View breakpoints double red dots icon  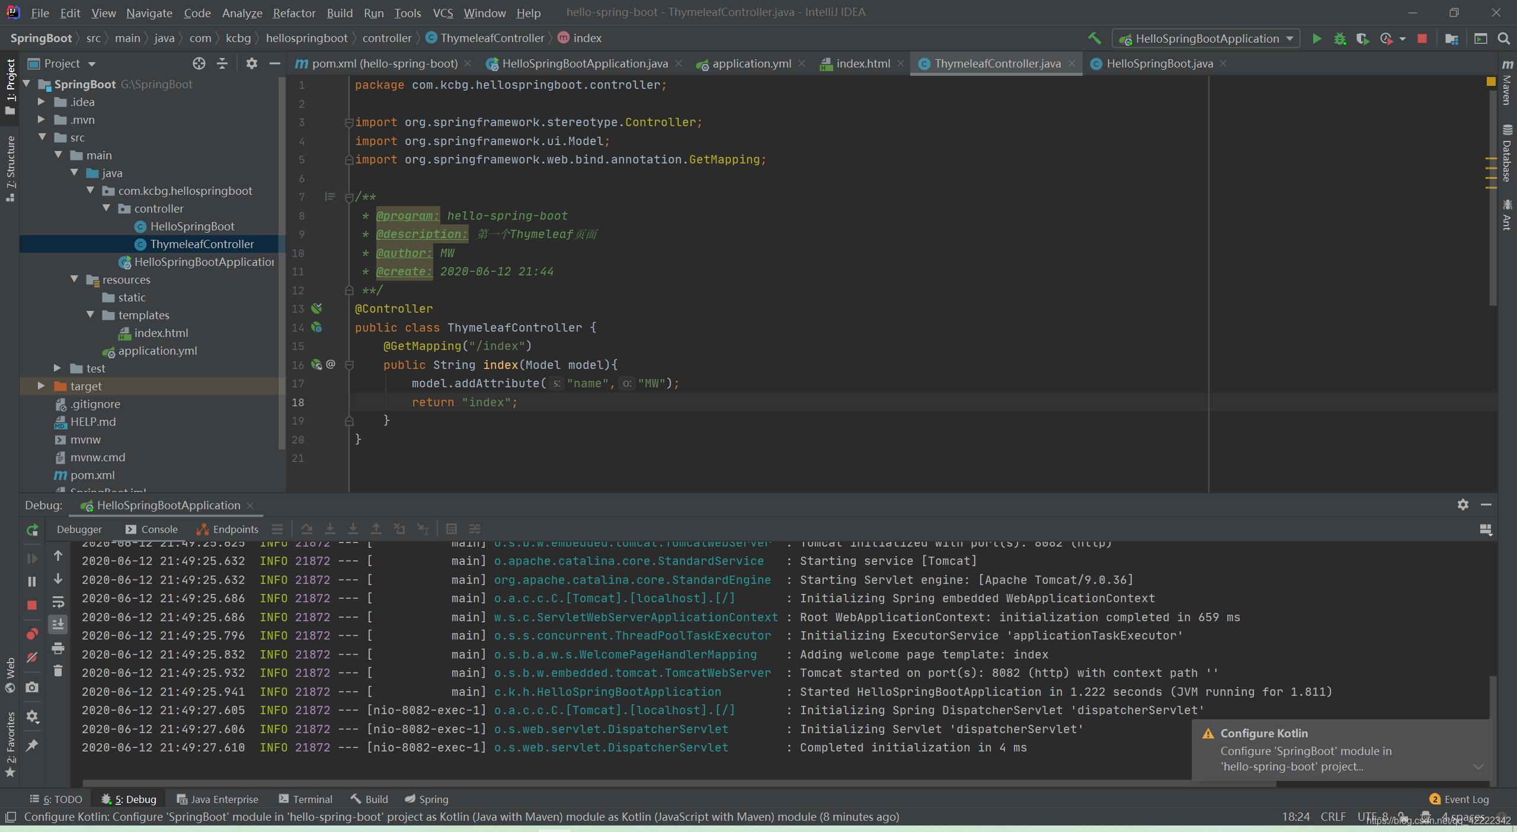coord(32,634)
